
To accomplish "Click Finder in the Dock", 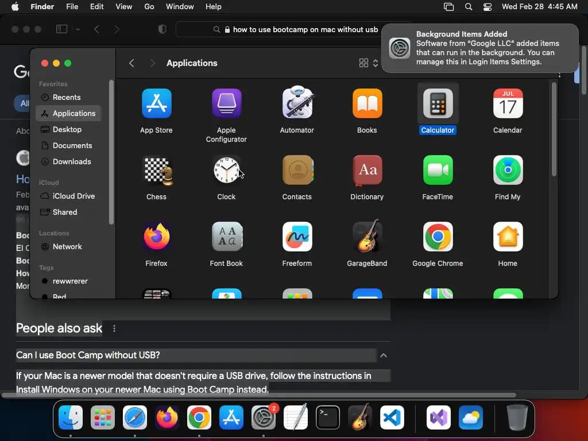I will coord(71,417).
